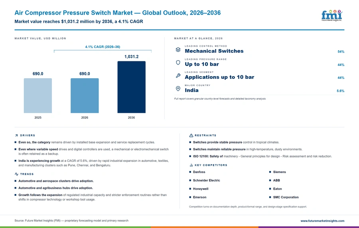The image size is (359, 228).
Task: Click the shield icon beside Up to 10 bar
Action: coord(178,63)
